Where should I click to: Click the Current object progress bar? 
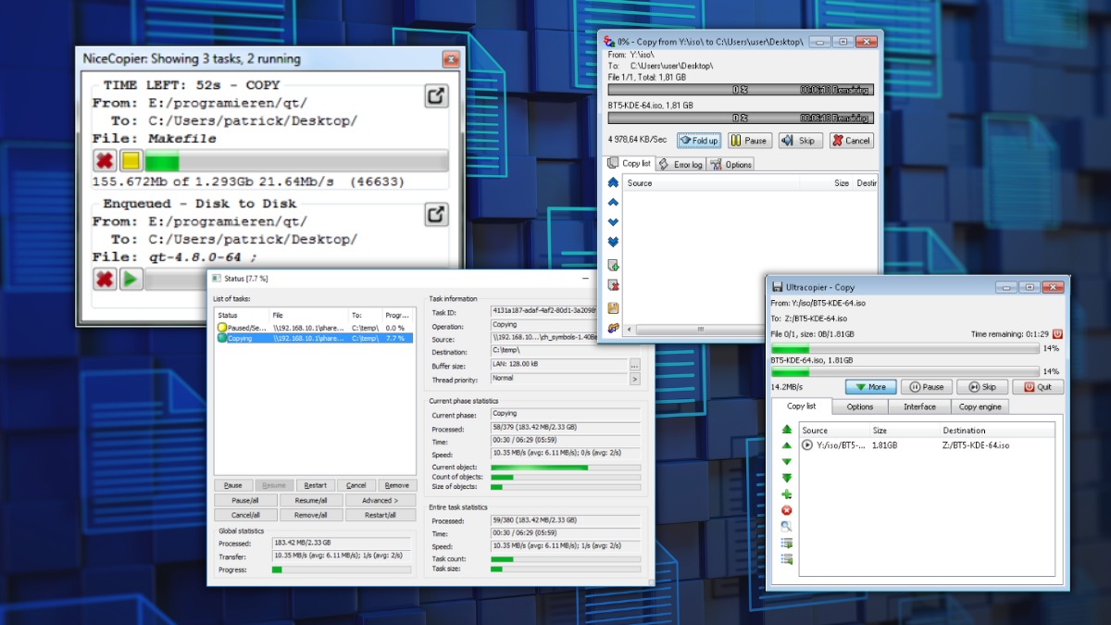pos(565,468)
